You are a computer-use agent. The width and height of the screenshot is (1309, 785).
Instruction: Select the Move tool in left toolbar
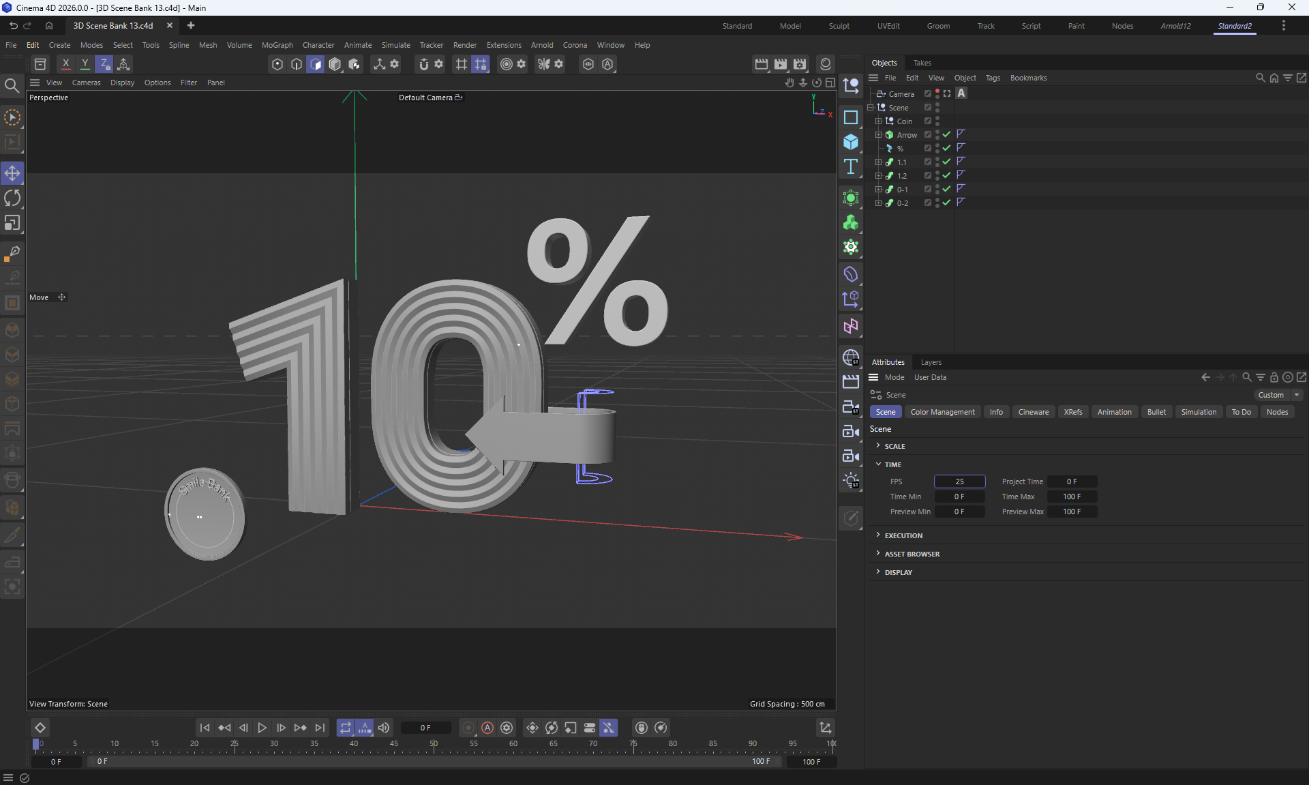pyautogui.click(x=12, y=173)
